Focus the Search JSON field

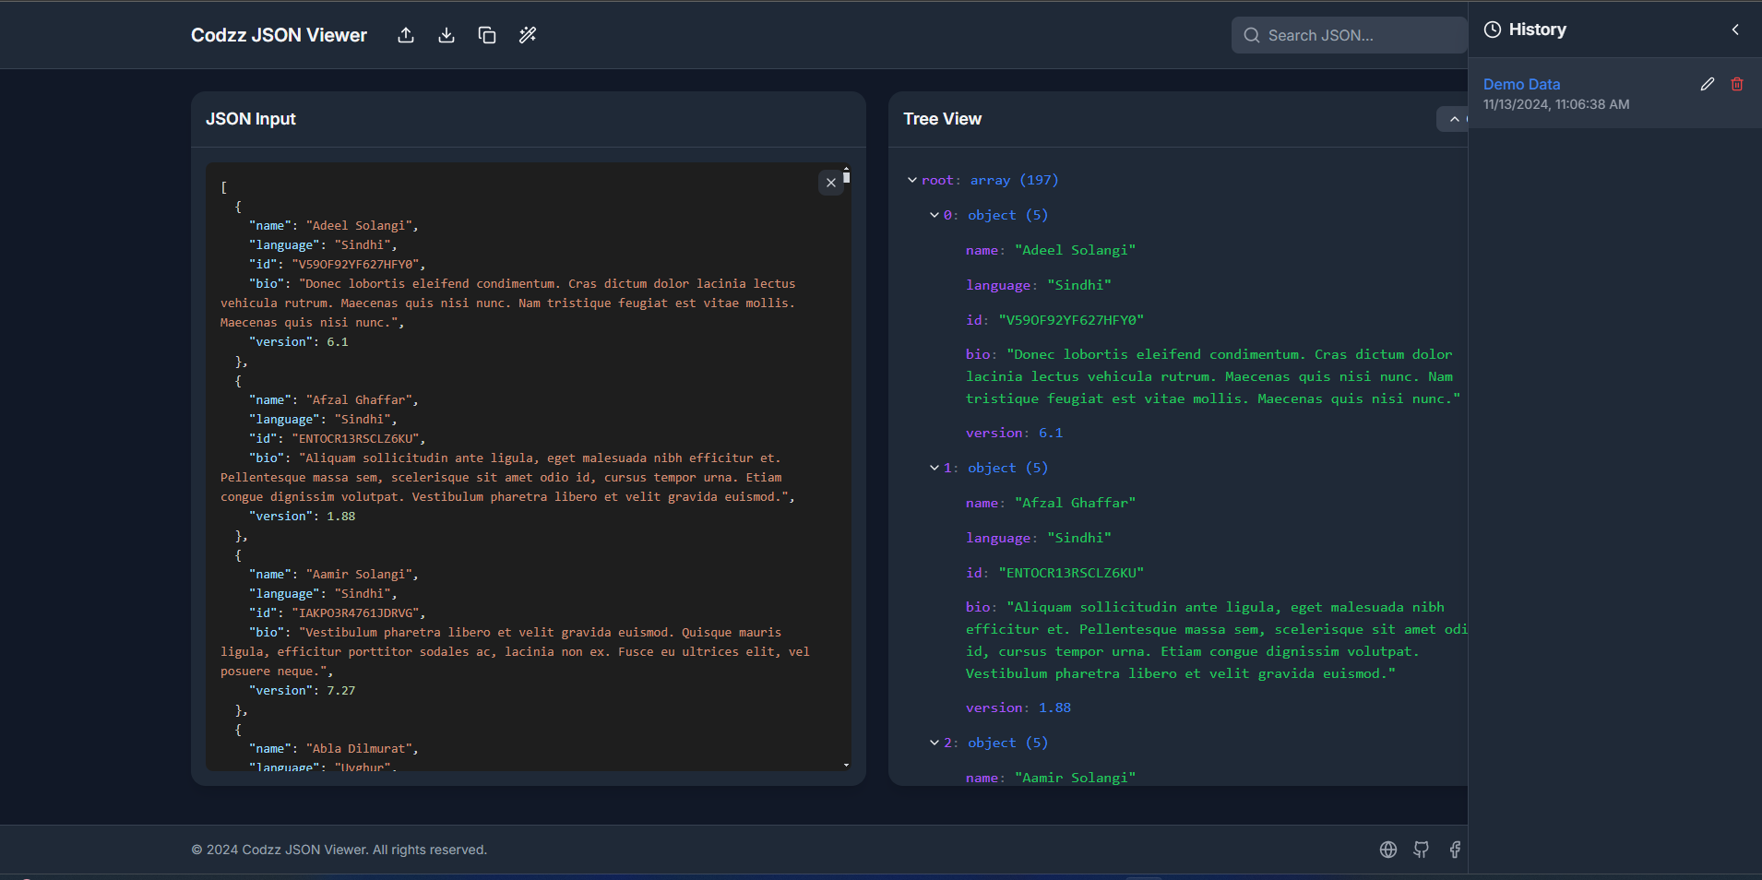1349,35
